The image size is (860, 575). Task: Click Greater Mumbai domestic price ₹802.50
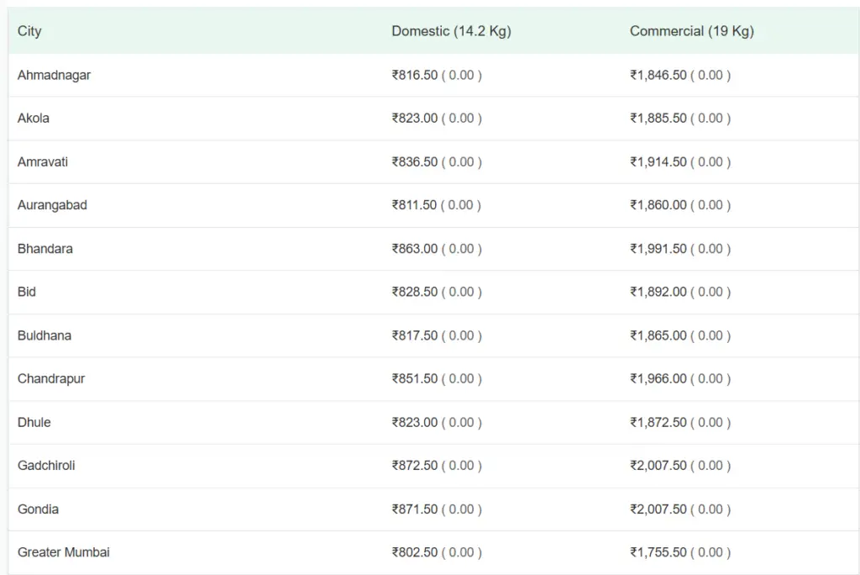[415, 552]
